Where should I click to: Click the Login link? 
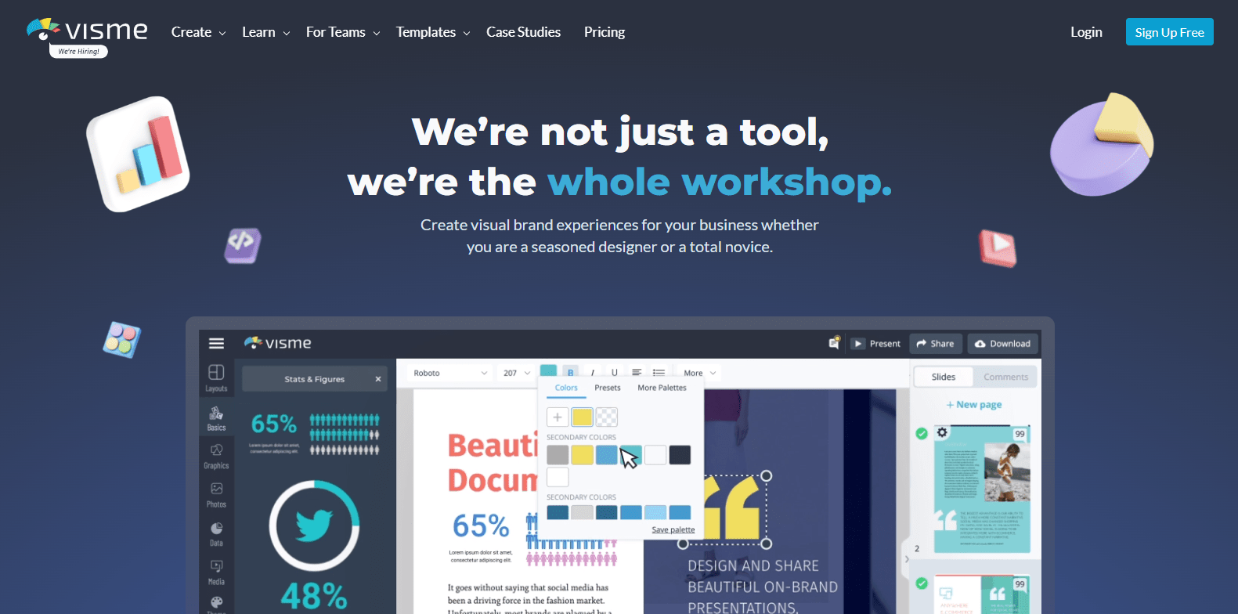click(1086, 32)
